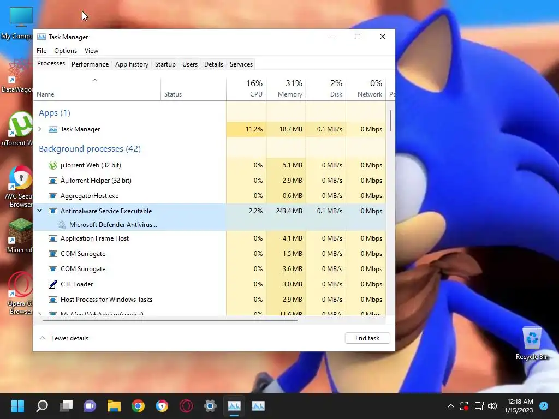The width and height of the screenshot is (559, 419).
Task: Open the taskbar clock showing 12:18 AM
Action: 520,406
